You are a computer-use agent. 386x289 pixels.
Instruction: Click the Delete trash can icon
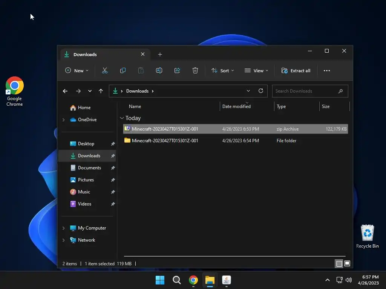[195, 70]
